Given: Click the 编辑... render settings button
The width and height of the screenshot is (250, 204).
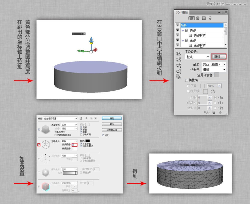Looking at the screenshot, I should point(219,56).
